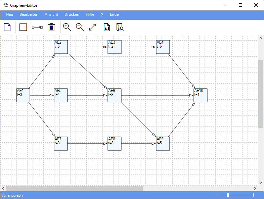Click the vertical scrollbar down arrow
This screenshot has height=199, width=264.
261,183
